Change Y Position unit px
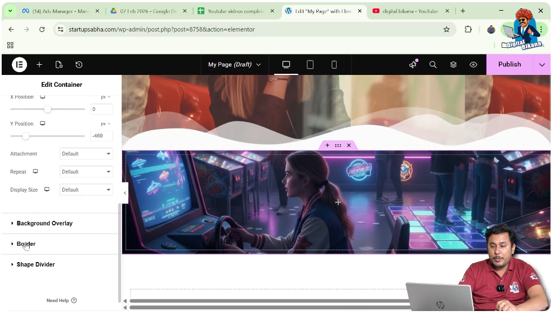554x315 pixels. point(105,124)
